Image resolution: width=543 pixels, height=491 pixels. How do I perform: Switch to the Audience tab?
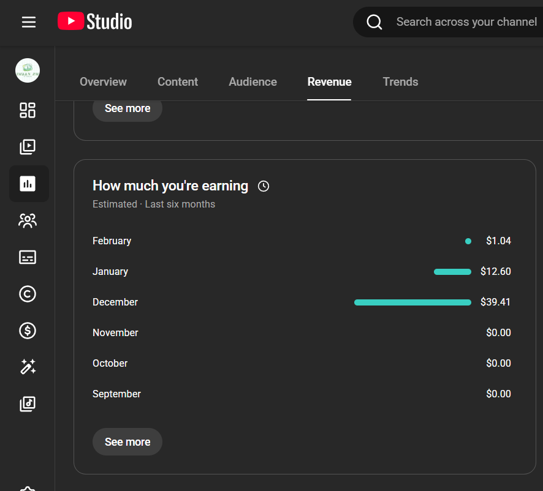pyautogui.click(x=253, y=82)
